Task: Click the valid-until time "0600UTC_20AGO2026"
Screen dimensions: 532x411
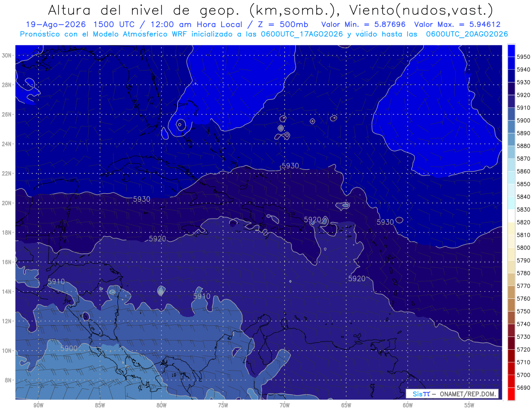Action: point(467,34)
